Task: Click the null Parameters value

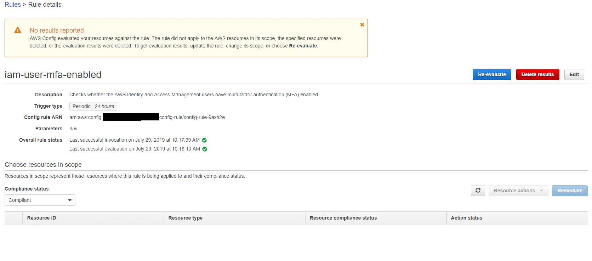Action: point(73,129)
